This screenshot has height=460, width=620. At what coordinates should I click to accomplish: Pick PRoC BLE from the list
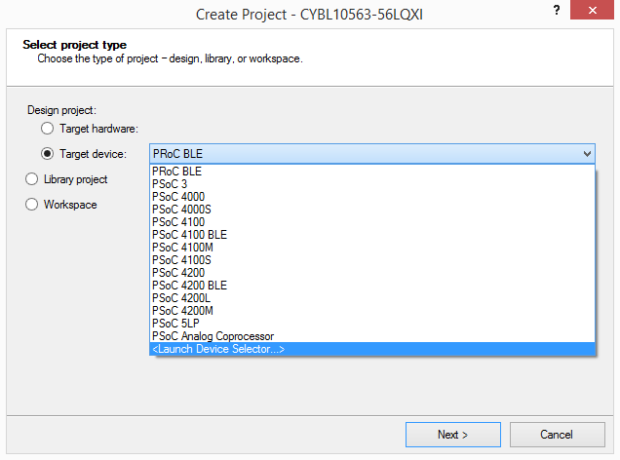pos(177,172)
